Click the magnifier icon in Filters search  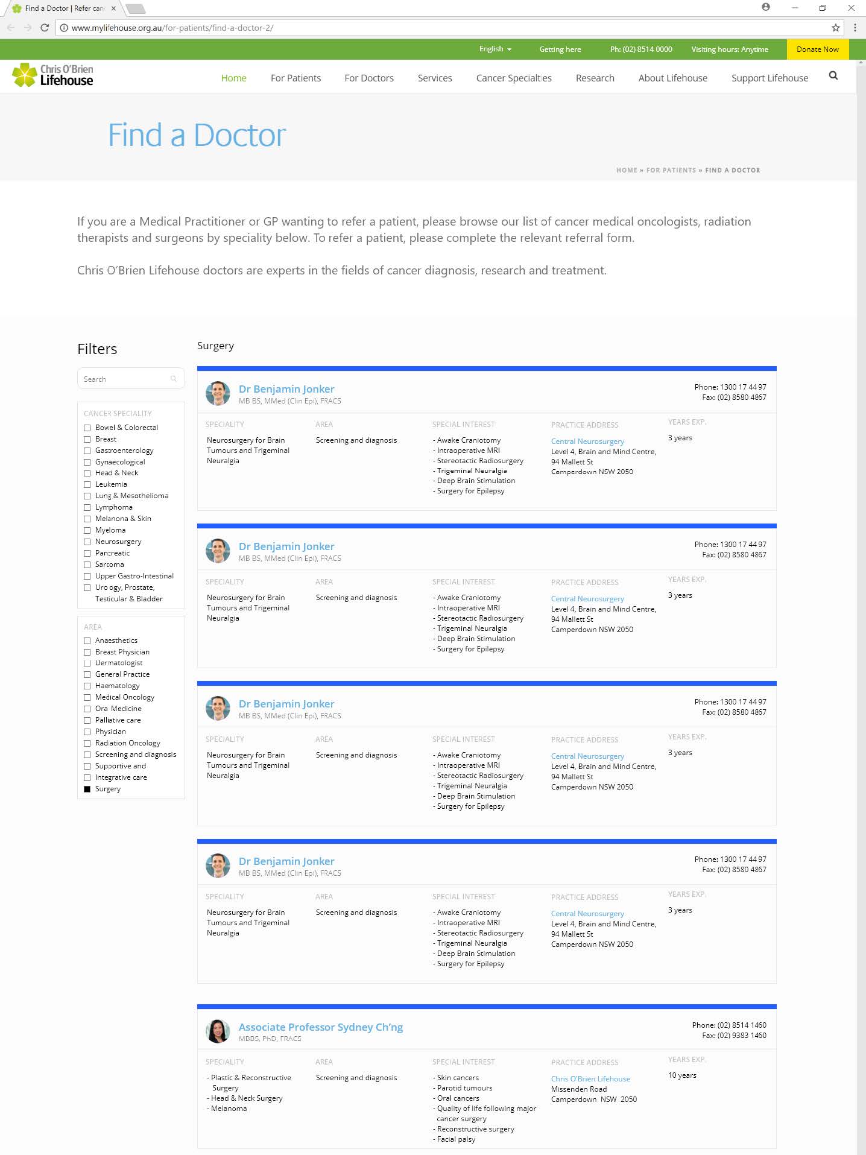[x=174, y=379]
